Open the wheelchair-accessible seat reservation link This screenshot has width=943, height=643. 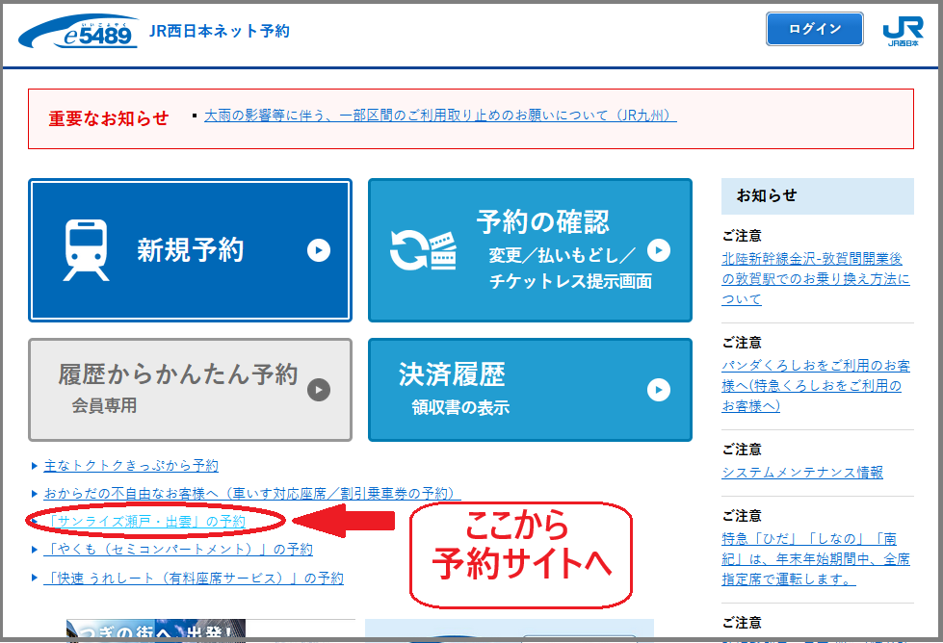coord(252,494)
